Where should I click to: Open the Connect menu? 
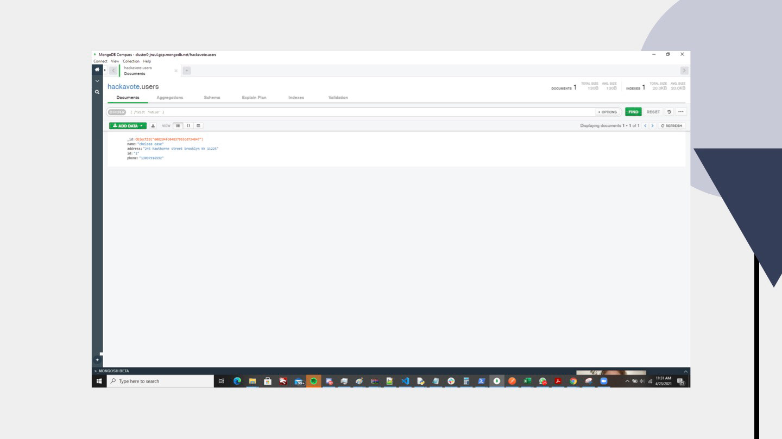[x=100, y=61]
